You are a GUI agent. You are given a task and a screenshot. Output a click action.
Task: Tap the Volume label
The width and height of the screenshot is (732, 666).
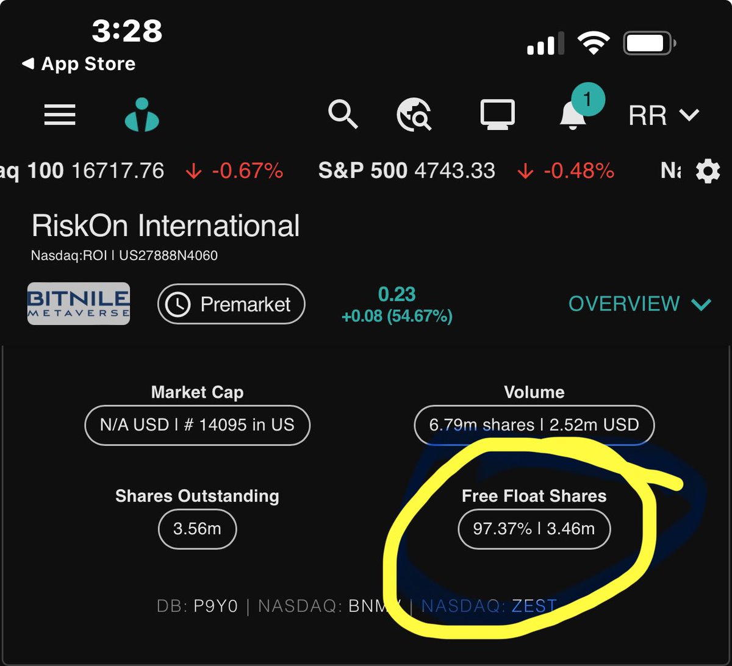(x=534, y=392)
